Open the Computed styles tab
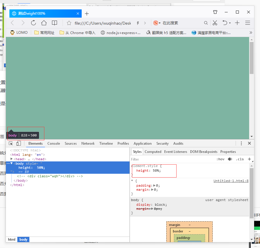Image resolution: width=260 pixels, height=248 pixels. click(x=153, y=152)
